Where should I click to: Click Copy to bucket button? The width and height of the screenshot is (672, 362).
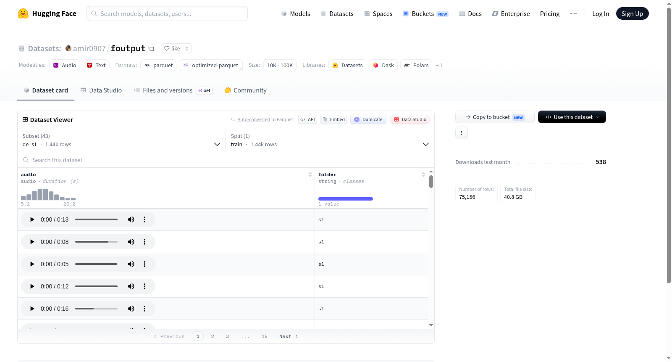point(495,117)
